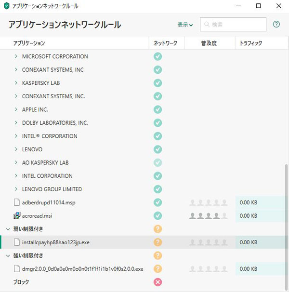The width and height of the screenshot is (289, 292).
Task: Click the question mark icon for installcpayhp88hao123jp.exe
Action: coord(158,242)
